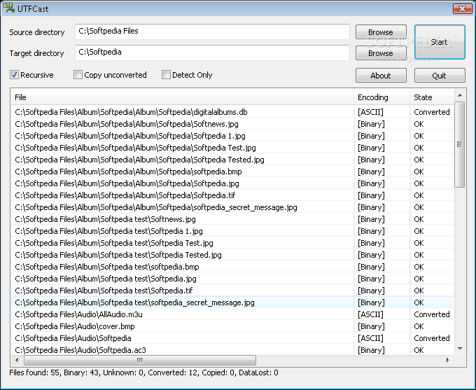Open the About dialog
This screenshot has width=476, height=390.
pyautogui.click(x=381, y=76)
